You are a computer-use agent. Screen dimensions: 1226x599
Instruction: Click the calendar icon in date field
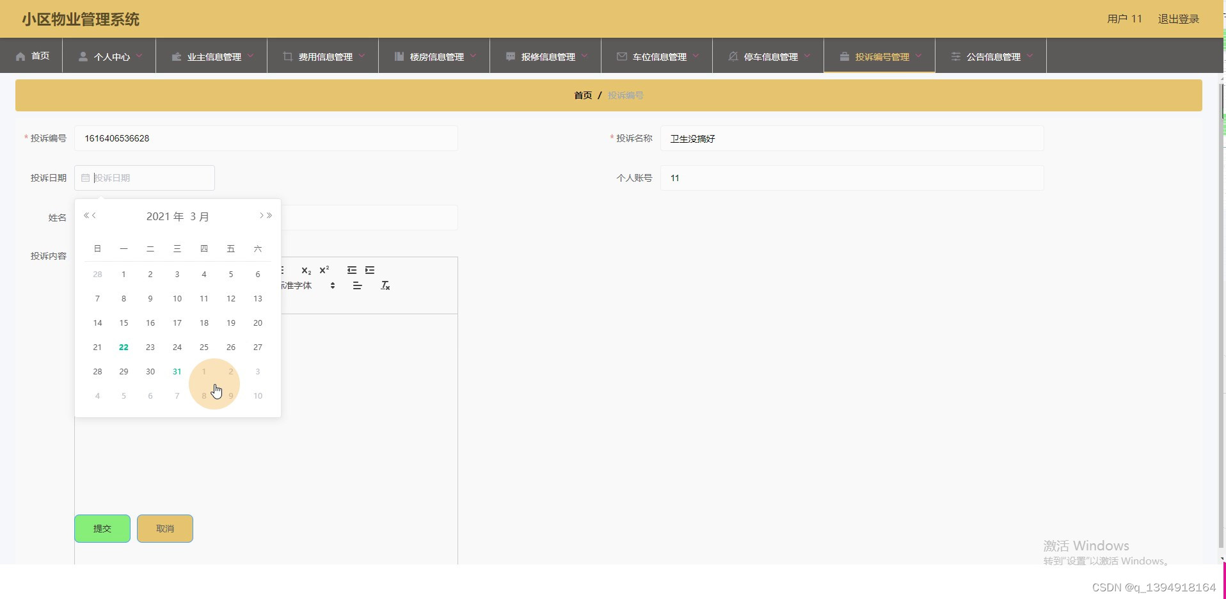85,178
